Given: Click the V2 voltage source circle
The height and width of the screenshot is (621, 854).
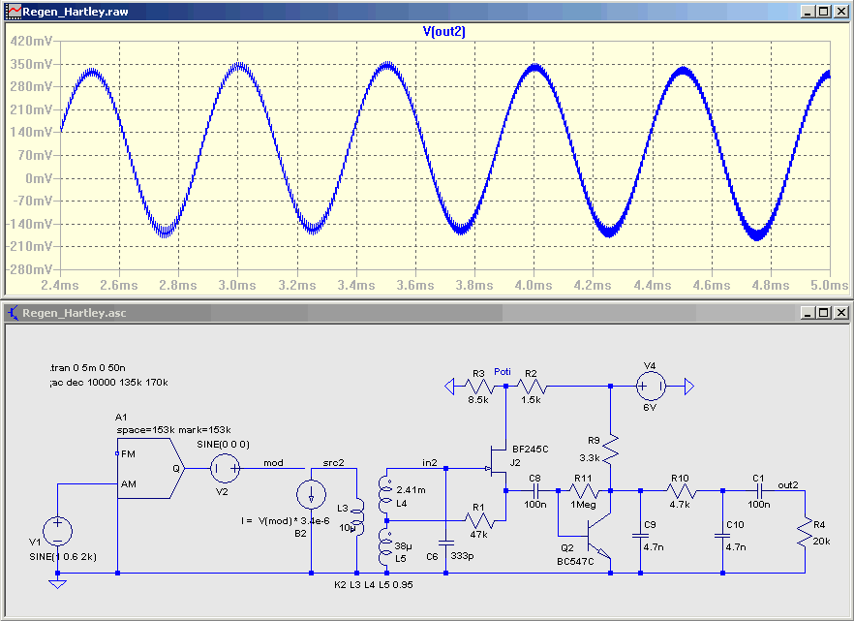Looking at the screenshot, I should click(225, 468).
